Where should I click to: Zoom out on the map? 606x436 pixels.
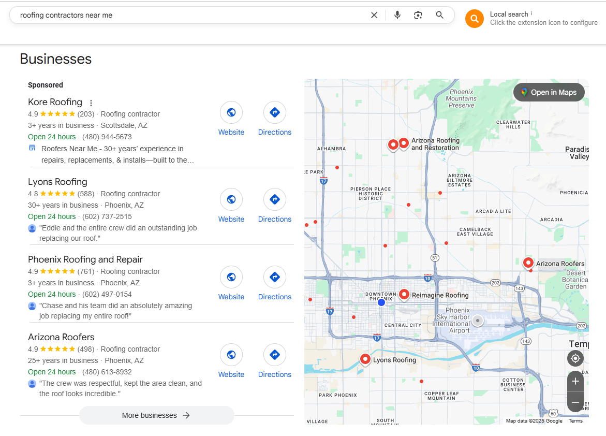[575, 402]
